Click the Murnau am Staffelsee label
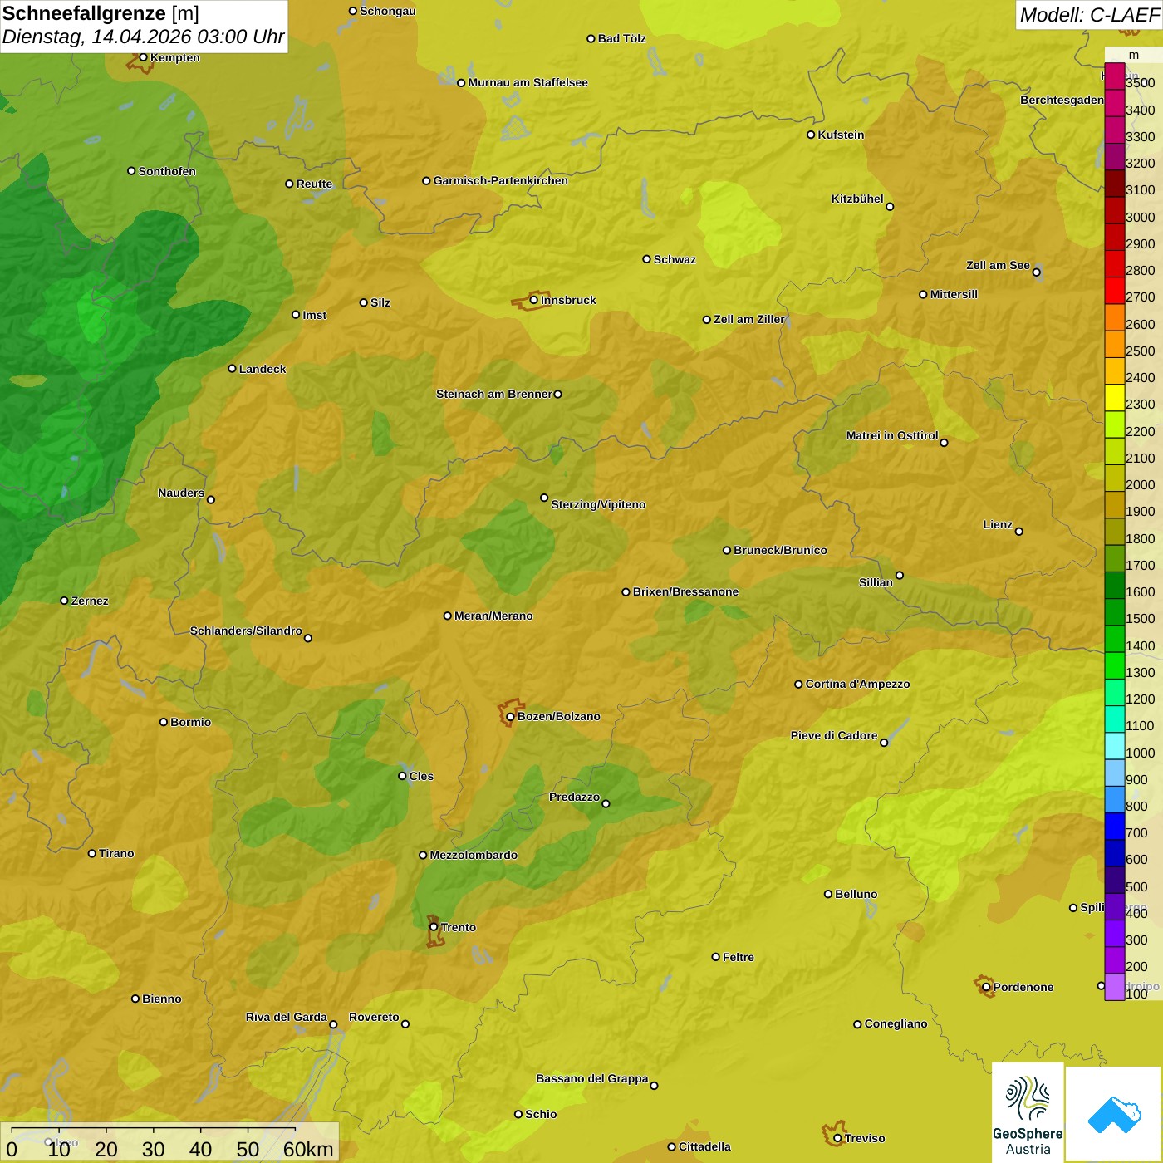 [x=528, y=82]
